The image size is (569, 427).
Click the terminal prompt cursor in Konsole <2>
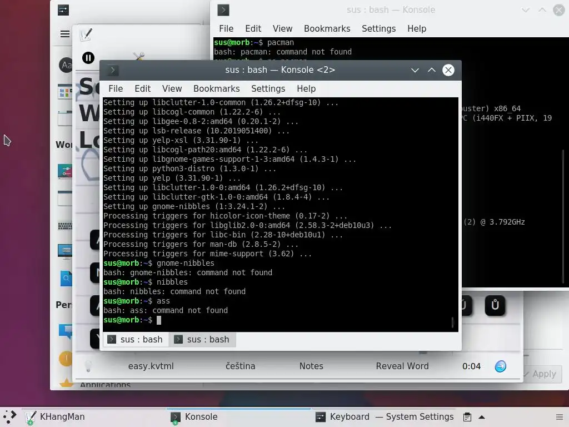tap(158, 320)
